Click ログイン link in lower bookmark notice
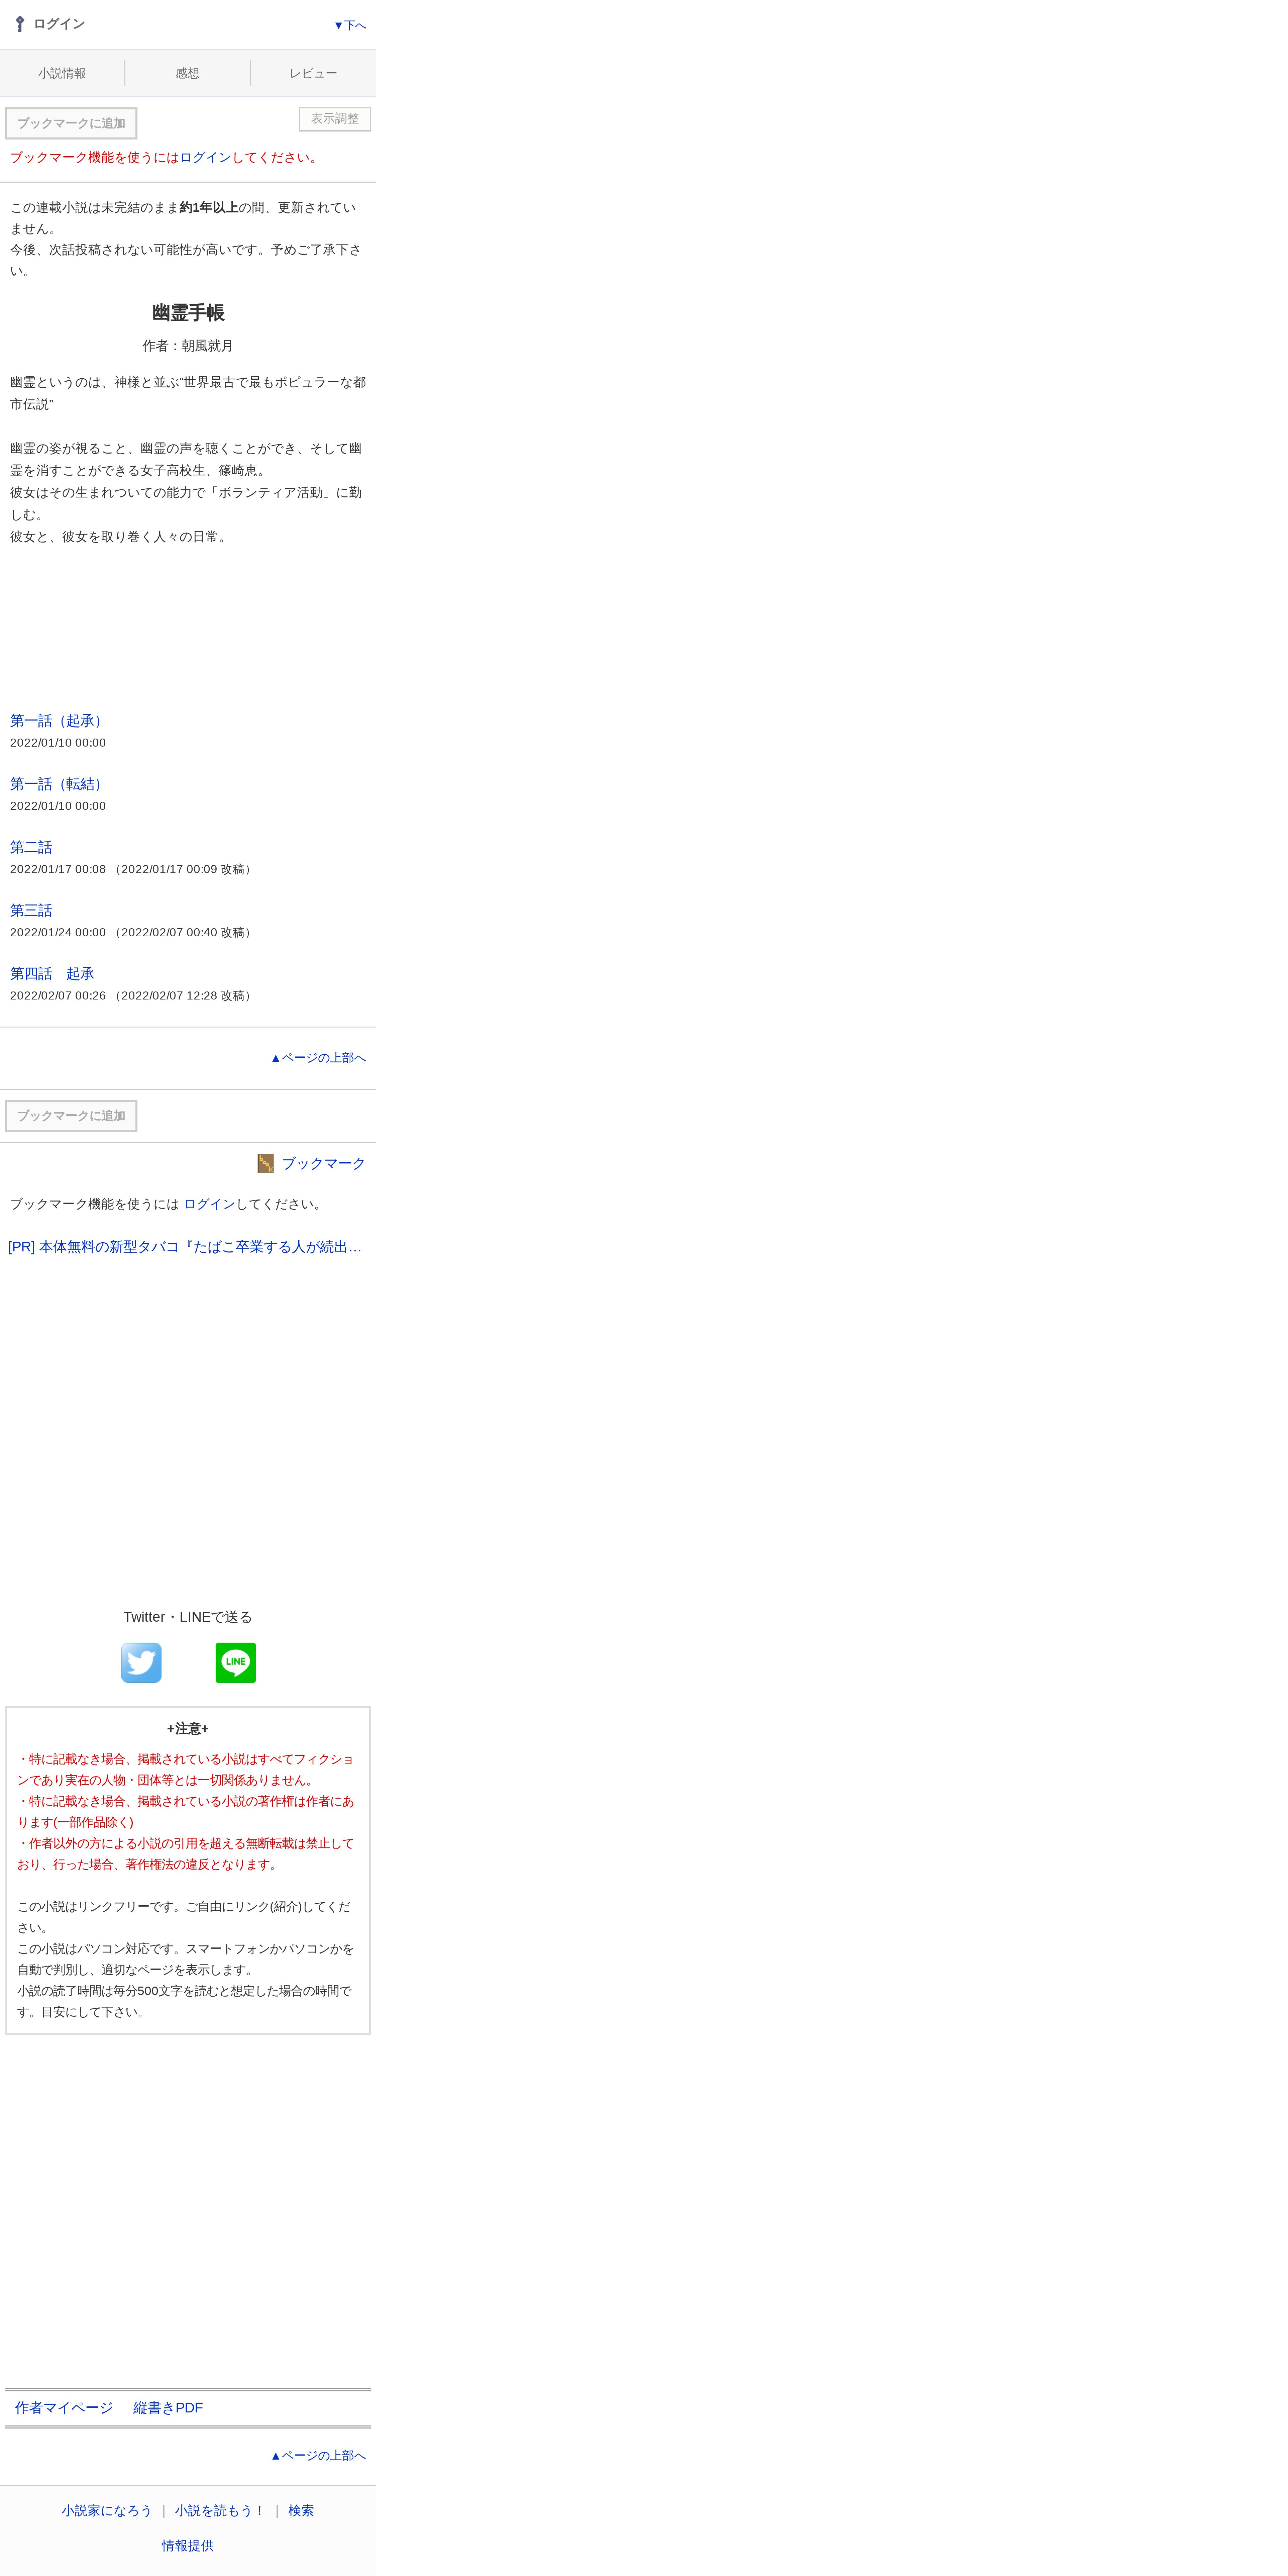Image resolution: width=1288 pixels, height=2576 pixels. point(210,1204)
